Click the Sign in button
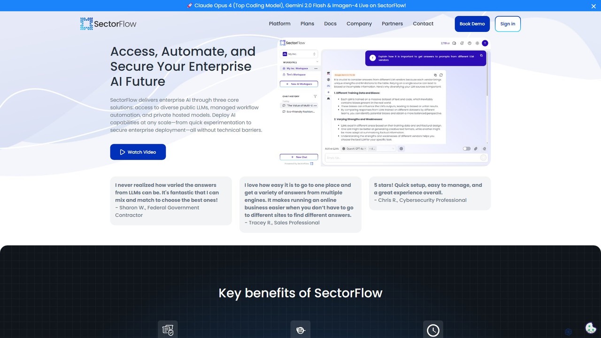This screenshot has height=338, width=601. pyautogui.click(x=508, y=24)
